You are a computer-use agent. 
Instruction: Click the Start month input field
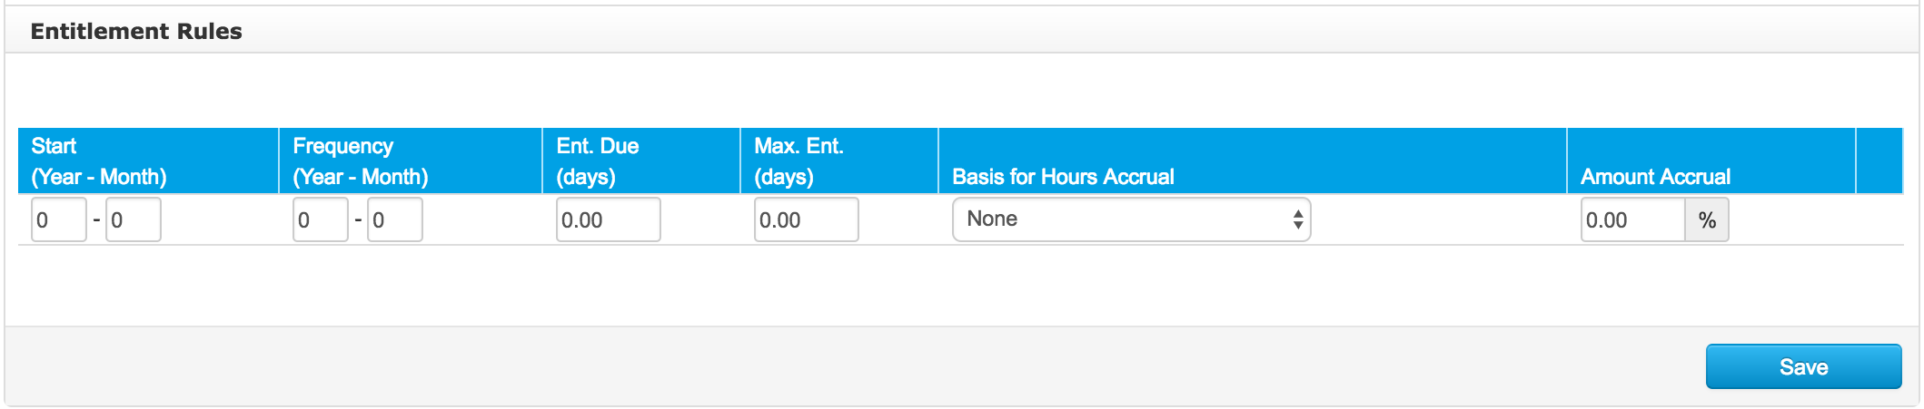[x=134, y=219]
